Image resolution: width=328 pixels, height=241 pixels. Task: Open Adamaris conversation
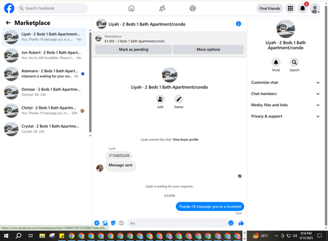(x=44, y=73)
